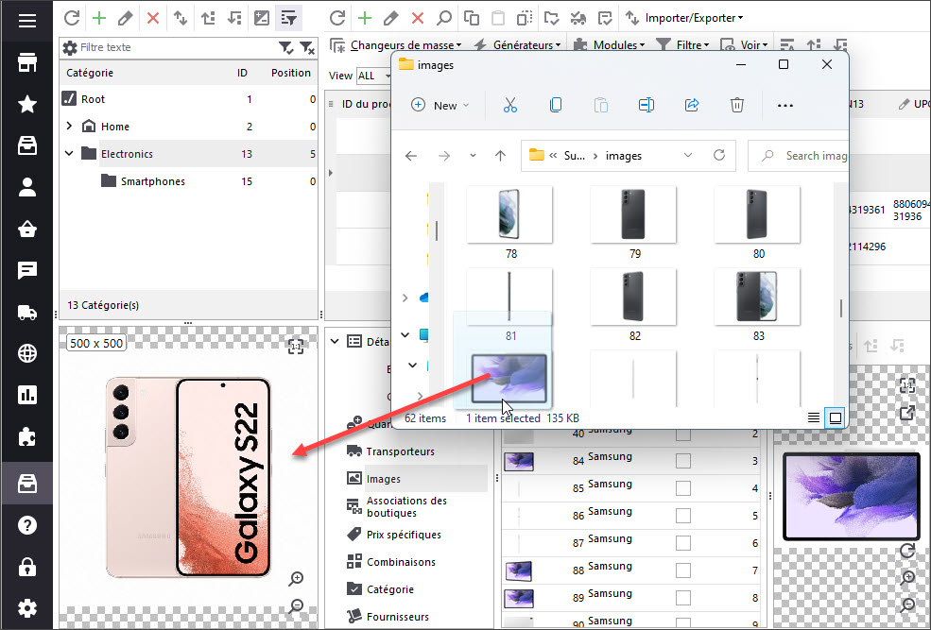This screenshot has width=931, height=630.
Task: Tick the checkbox in the image 89 Samsung row
Action: click(x=683, y=597)
